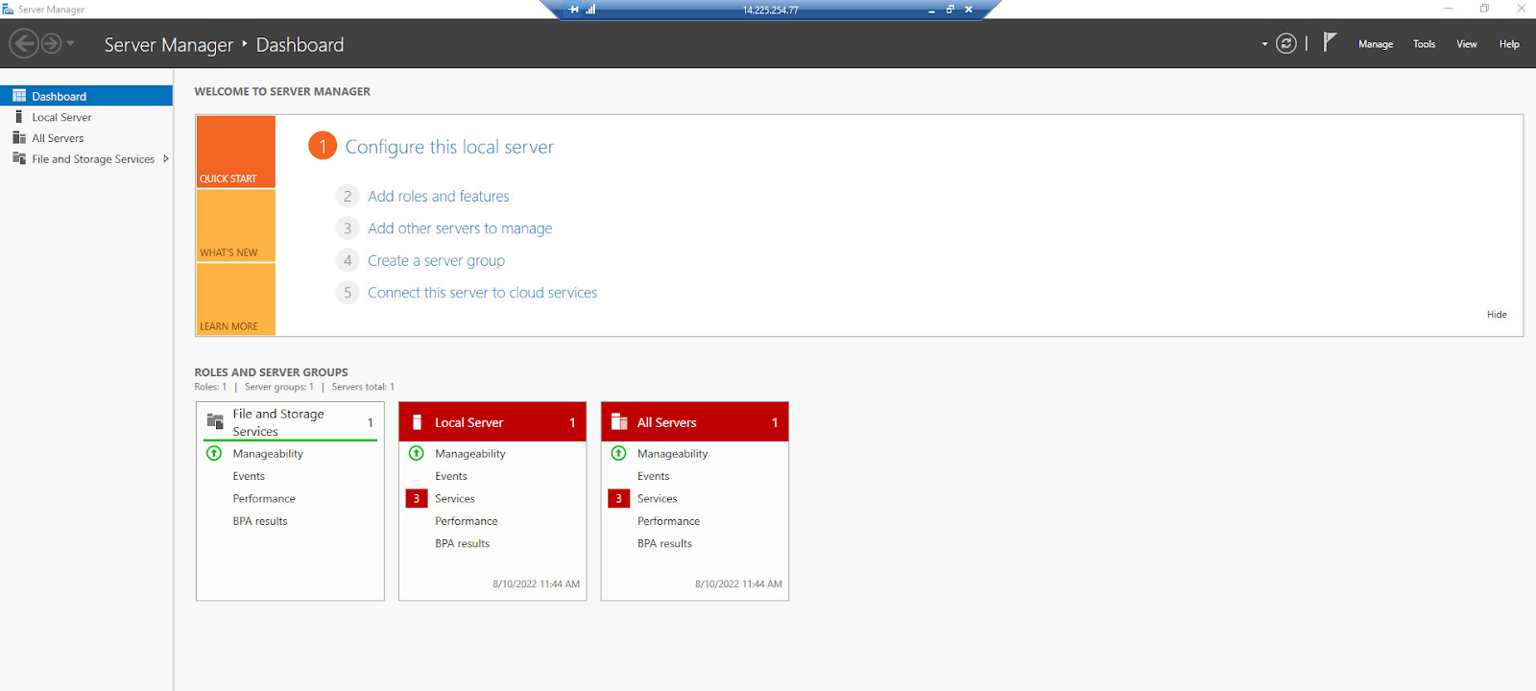Open the notifications flag icon
Viewport: 1536px width, 691px height.
1330,42
